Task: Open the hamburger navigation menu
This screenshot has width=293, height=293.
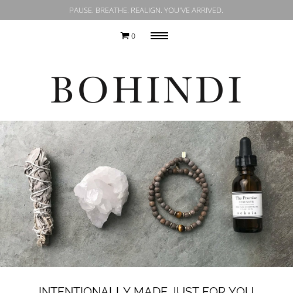Action: click(x=159, y=36)
